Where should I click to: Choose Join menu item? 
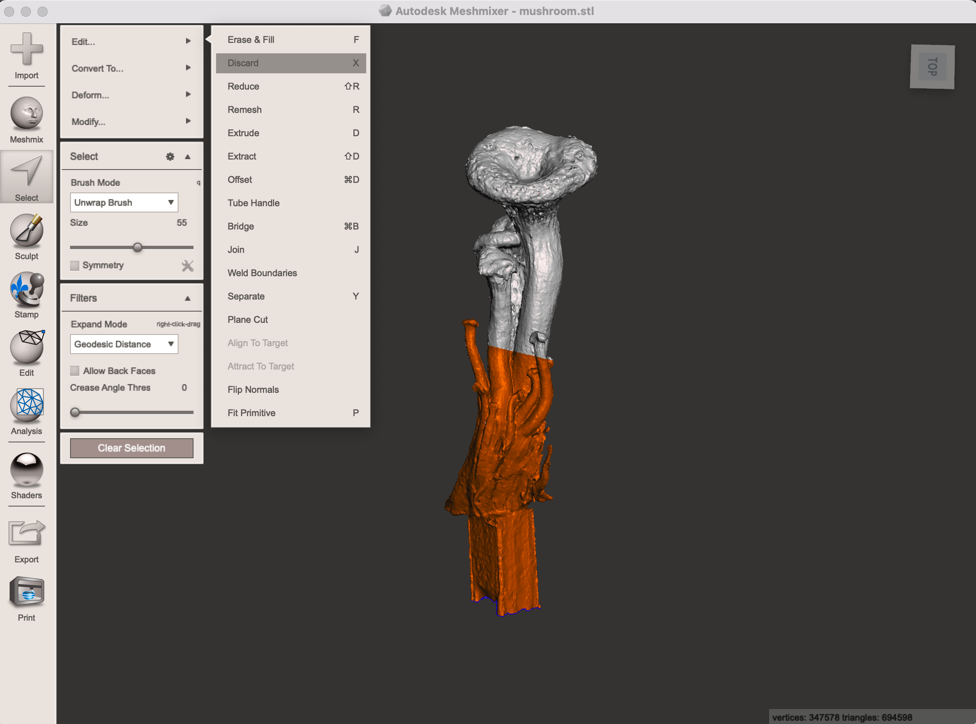coord(291,250)
